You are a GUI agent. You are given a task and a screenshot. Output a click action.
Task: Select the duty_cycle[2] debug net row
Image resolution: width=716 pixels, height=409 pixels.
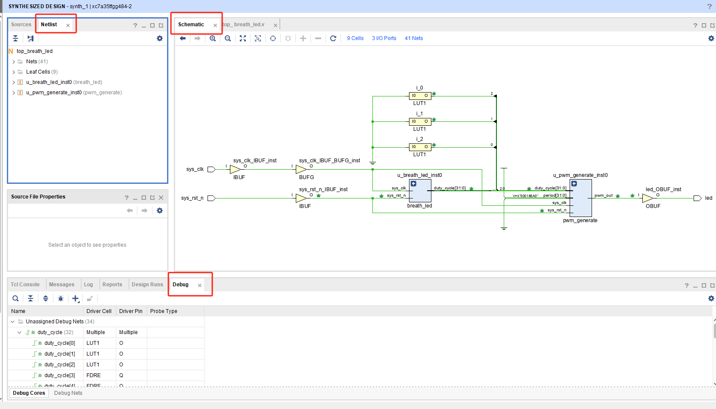(106, 365)
